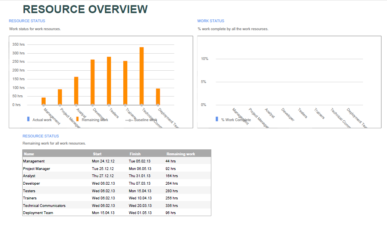387x226 pixels.
Task: Click the orange Remaining work legend marker
Action: coord(77,119)
